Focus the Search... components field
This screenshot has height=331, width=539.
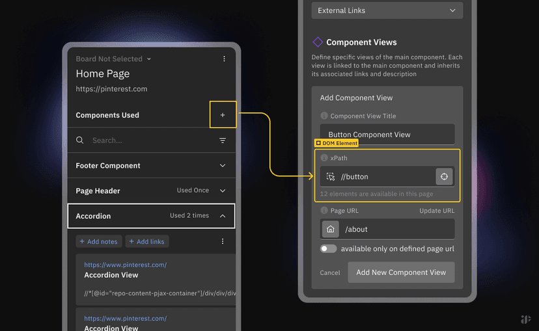[151, 140]
